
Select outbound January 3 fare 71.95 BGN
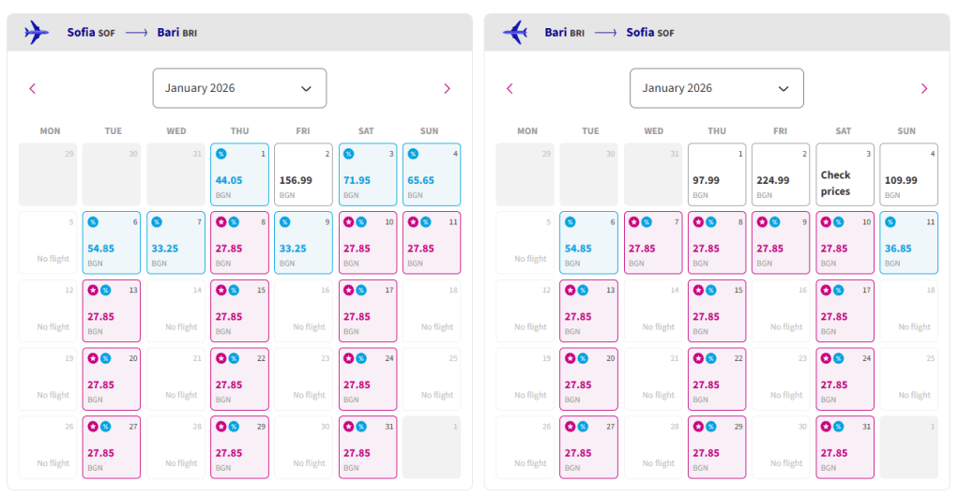[367, 175]
